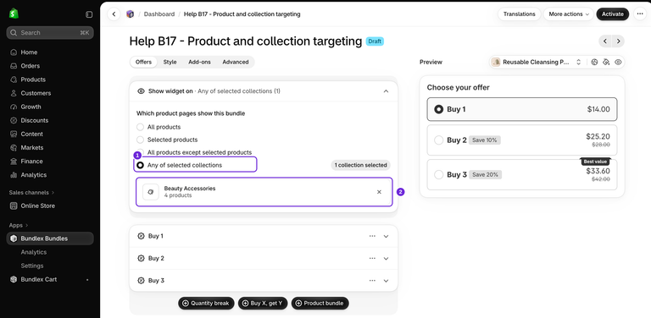The width and height of the screenshot is (651, 318).
Task: Expand the Buy 3 offer row
Action: click(386, 281)
